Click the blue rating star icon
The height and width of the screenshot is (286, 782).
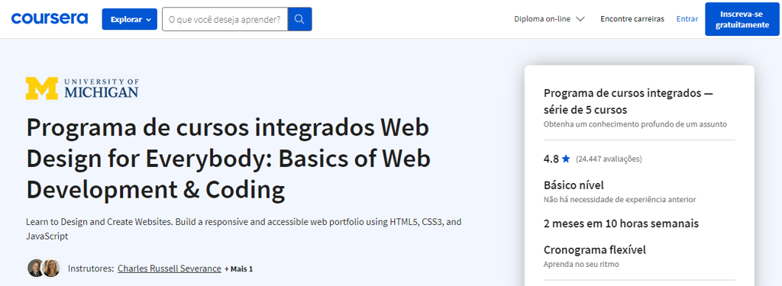pos(566,159)
